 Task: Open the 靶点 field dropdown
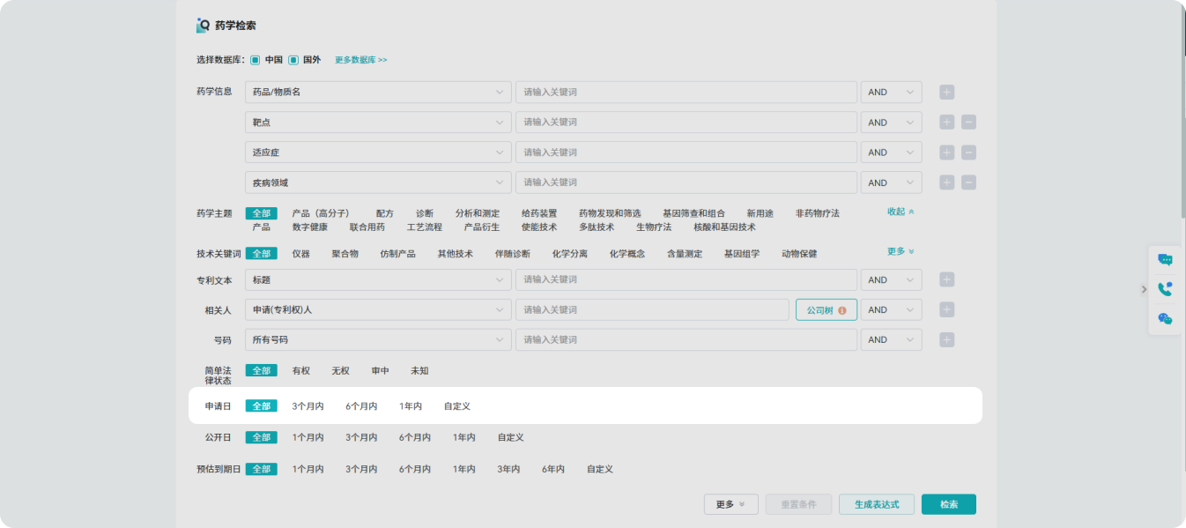378,123
